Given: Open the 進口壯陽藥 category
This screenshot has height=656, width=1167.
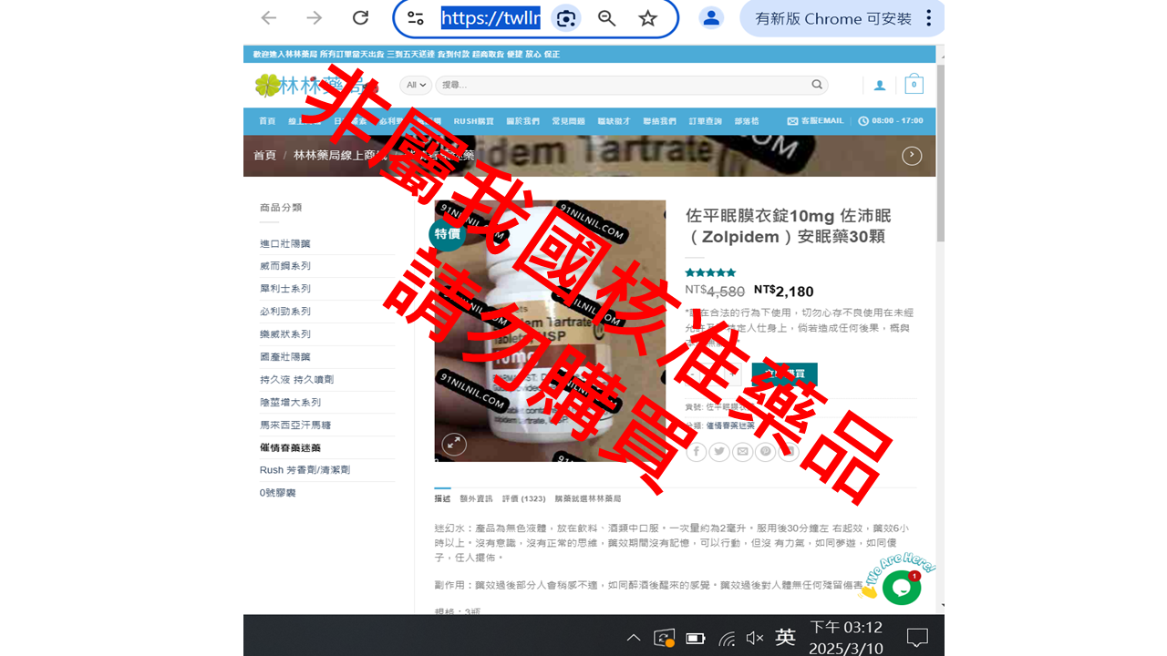Looking at the screenshot, I should point(285,243).
